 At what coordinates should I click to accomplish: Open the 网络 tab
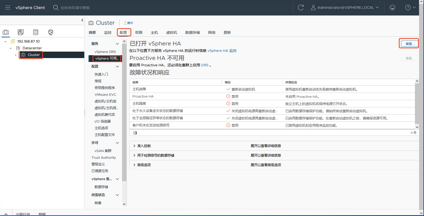click(x=212, y=33)
